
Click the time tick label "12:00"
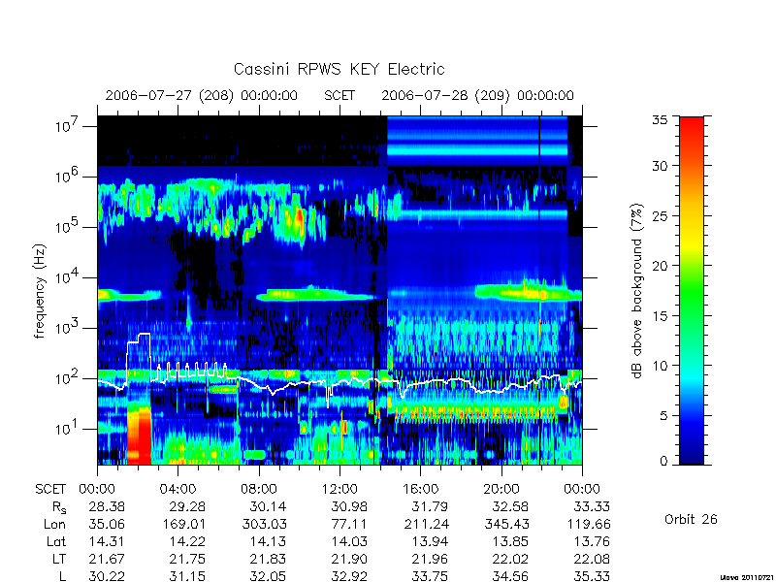(339, 489)
